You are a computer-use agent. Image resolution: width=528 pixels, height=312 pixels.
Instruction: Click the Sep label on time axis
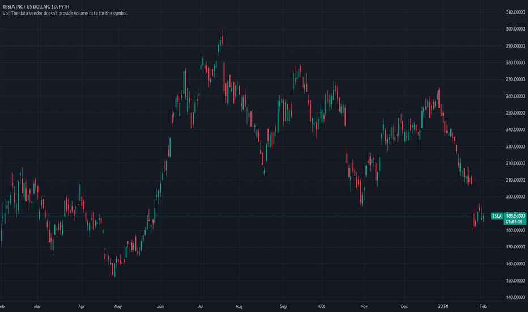pos(283,306)
